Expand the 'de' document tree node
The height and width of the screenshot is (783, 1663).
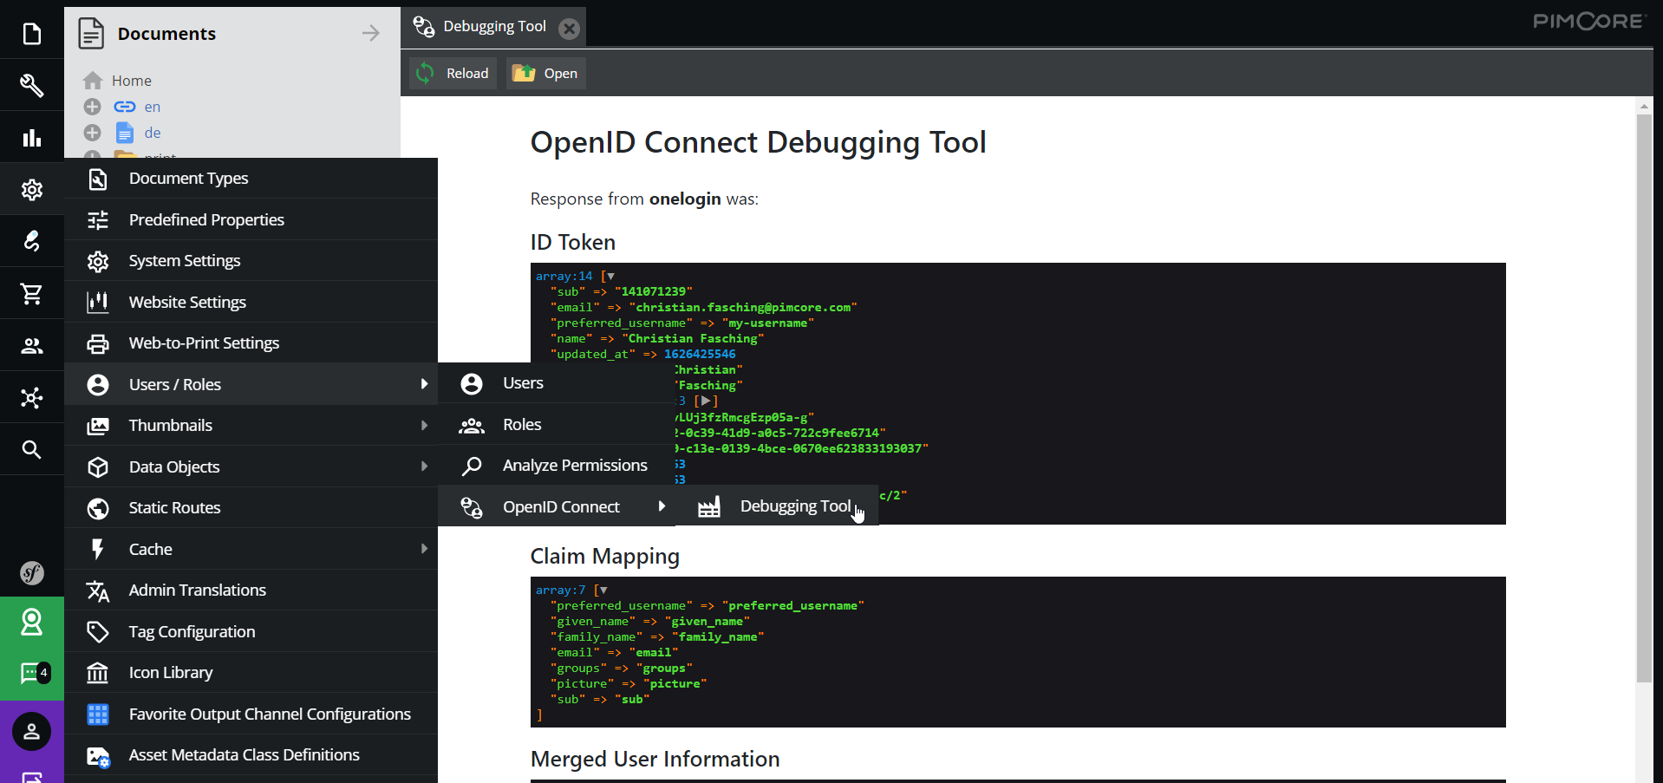(x=93, y=133)
